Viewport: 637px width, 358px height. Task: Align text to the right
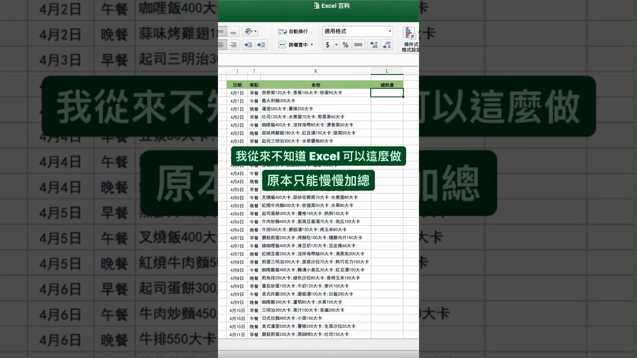(233, 45)
